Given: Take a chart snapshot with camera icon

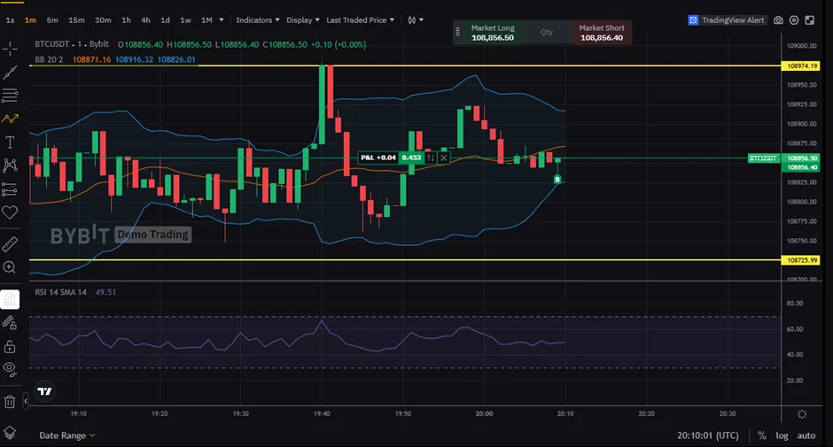Looking at the screenshot, I should coord(778,20).
